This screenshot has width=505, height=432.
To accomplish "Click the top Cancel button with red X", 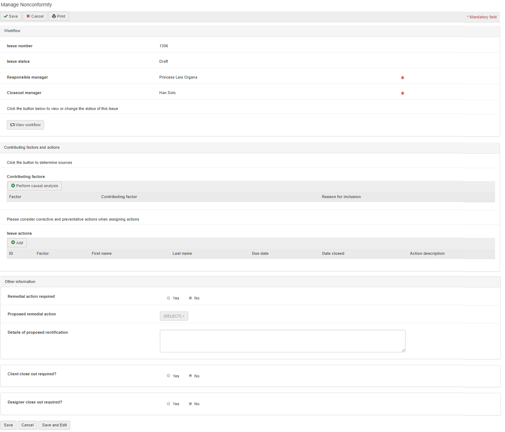I will click(x=35, y=16).
